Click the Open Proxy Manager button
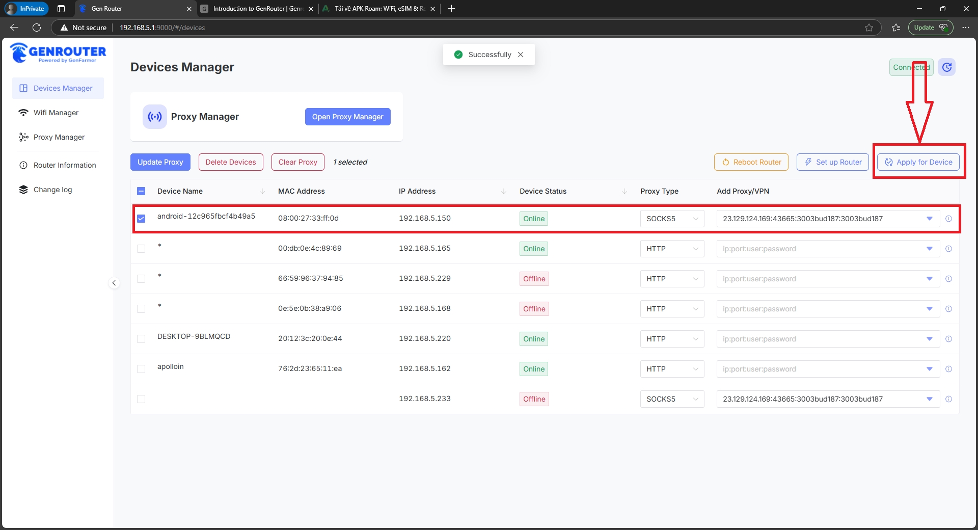The height and width of the screenshot is (530, 978). click(x=347, y=117)
